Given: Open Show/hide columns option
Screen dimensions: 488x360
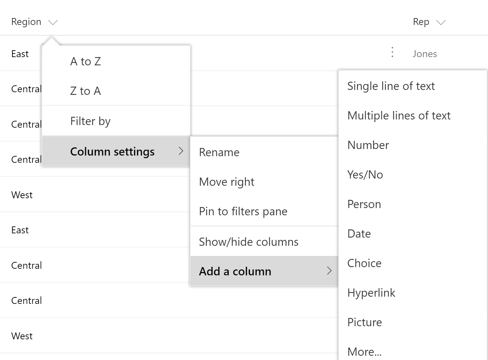Looking at the screenshot, I should [x=249, y=242].
